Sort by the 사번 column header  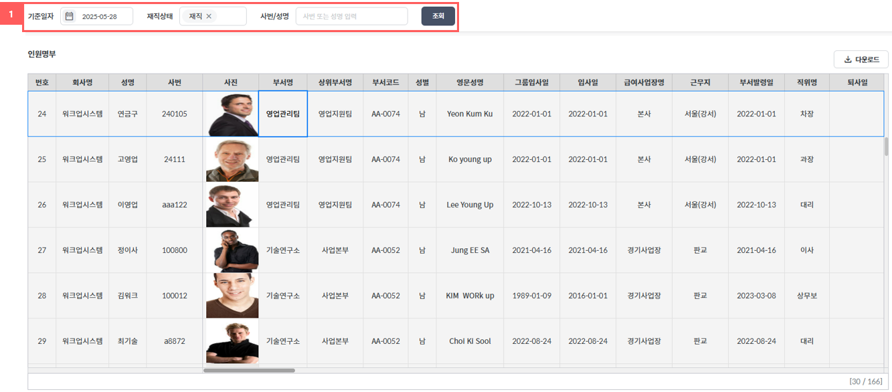click(x=175, y=82)
